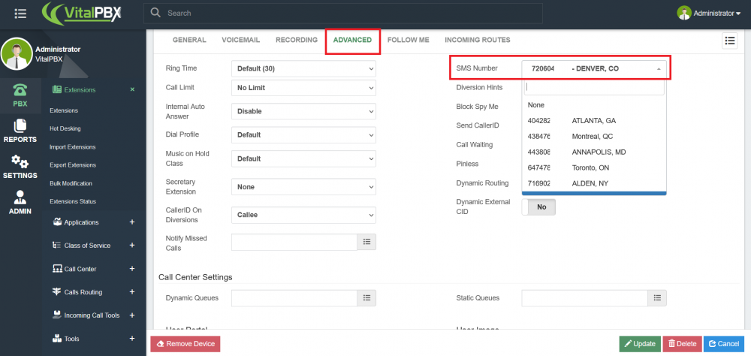
Task: Open the Bulk Modification link
Action: pyautogui.click(x=71, y=183)
